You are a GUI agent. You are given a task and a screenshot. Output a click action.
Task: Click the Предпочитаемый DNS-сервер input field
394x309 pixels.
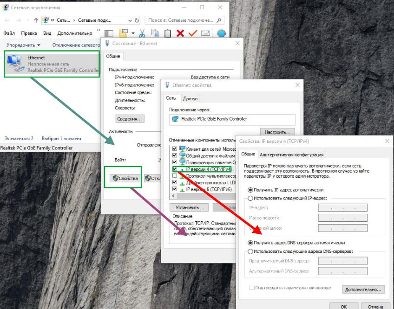[x=342, y=261]
